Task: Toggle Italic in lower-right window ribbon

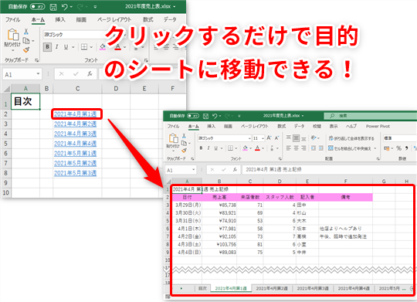Action: 208,148
